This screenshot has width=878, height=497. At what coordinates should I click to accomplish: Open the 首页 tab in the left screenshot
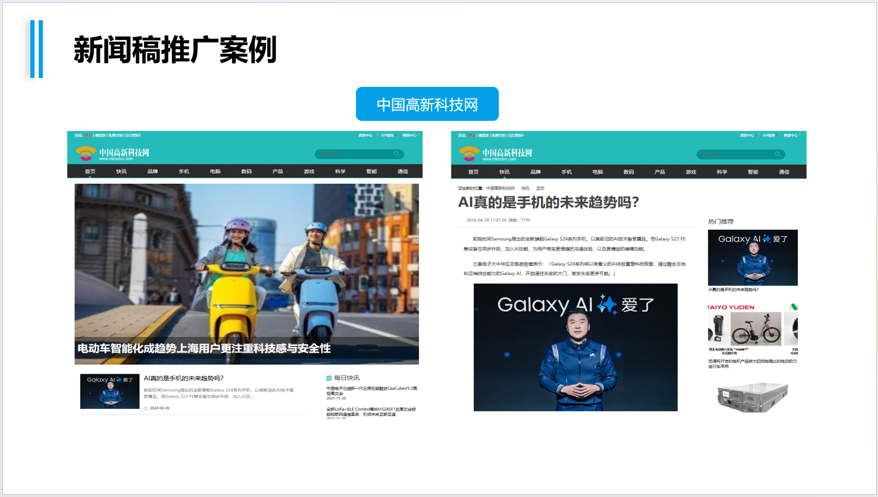pos(90,171)
